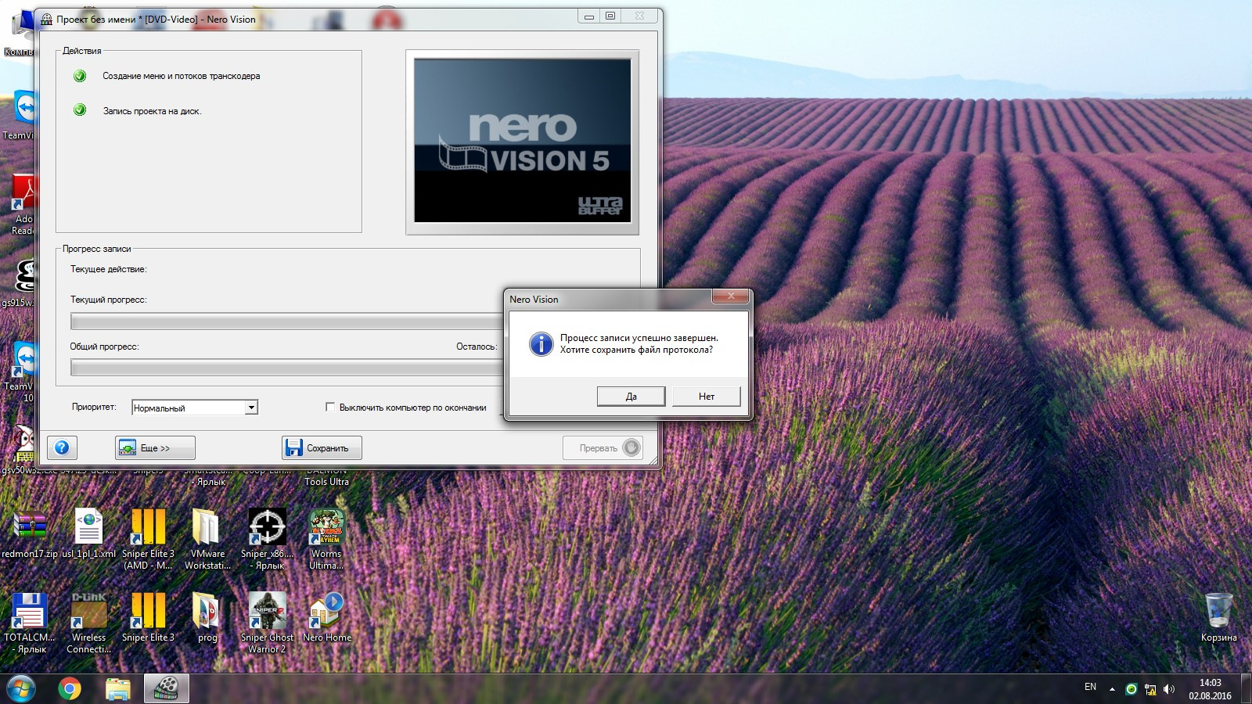1252x704 pixels.
Task: Show hidden tray icons arrow
Action: click(1112, 689)
